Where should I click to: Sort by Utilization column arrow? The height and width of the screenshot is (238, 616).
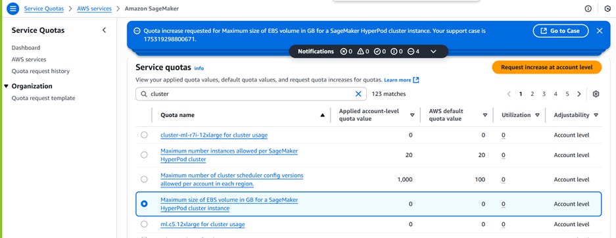[537, 115]
